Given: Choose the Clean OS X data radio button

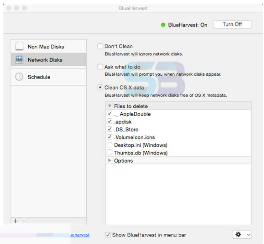Looking at the screenshot, I should 100,87.
